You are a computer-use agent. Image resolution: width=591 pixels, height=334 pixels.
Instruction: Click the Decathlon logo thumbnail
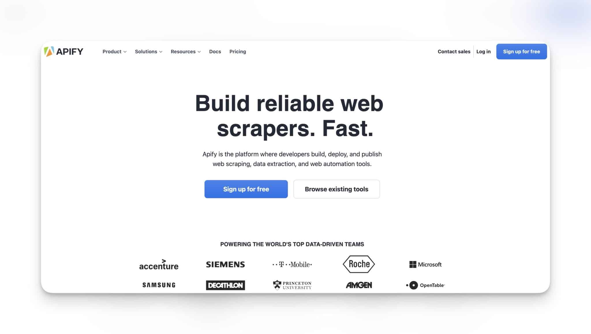tap(226, 285)
